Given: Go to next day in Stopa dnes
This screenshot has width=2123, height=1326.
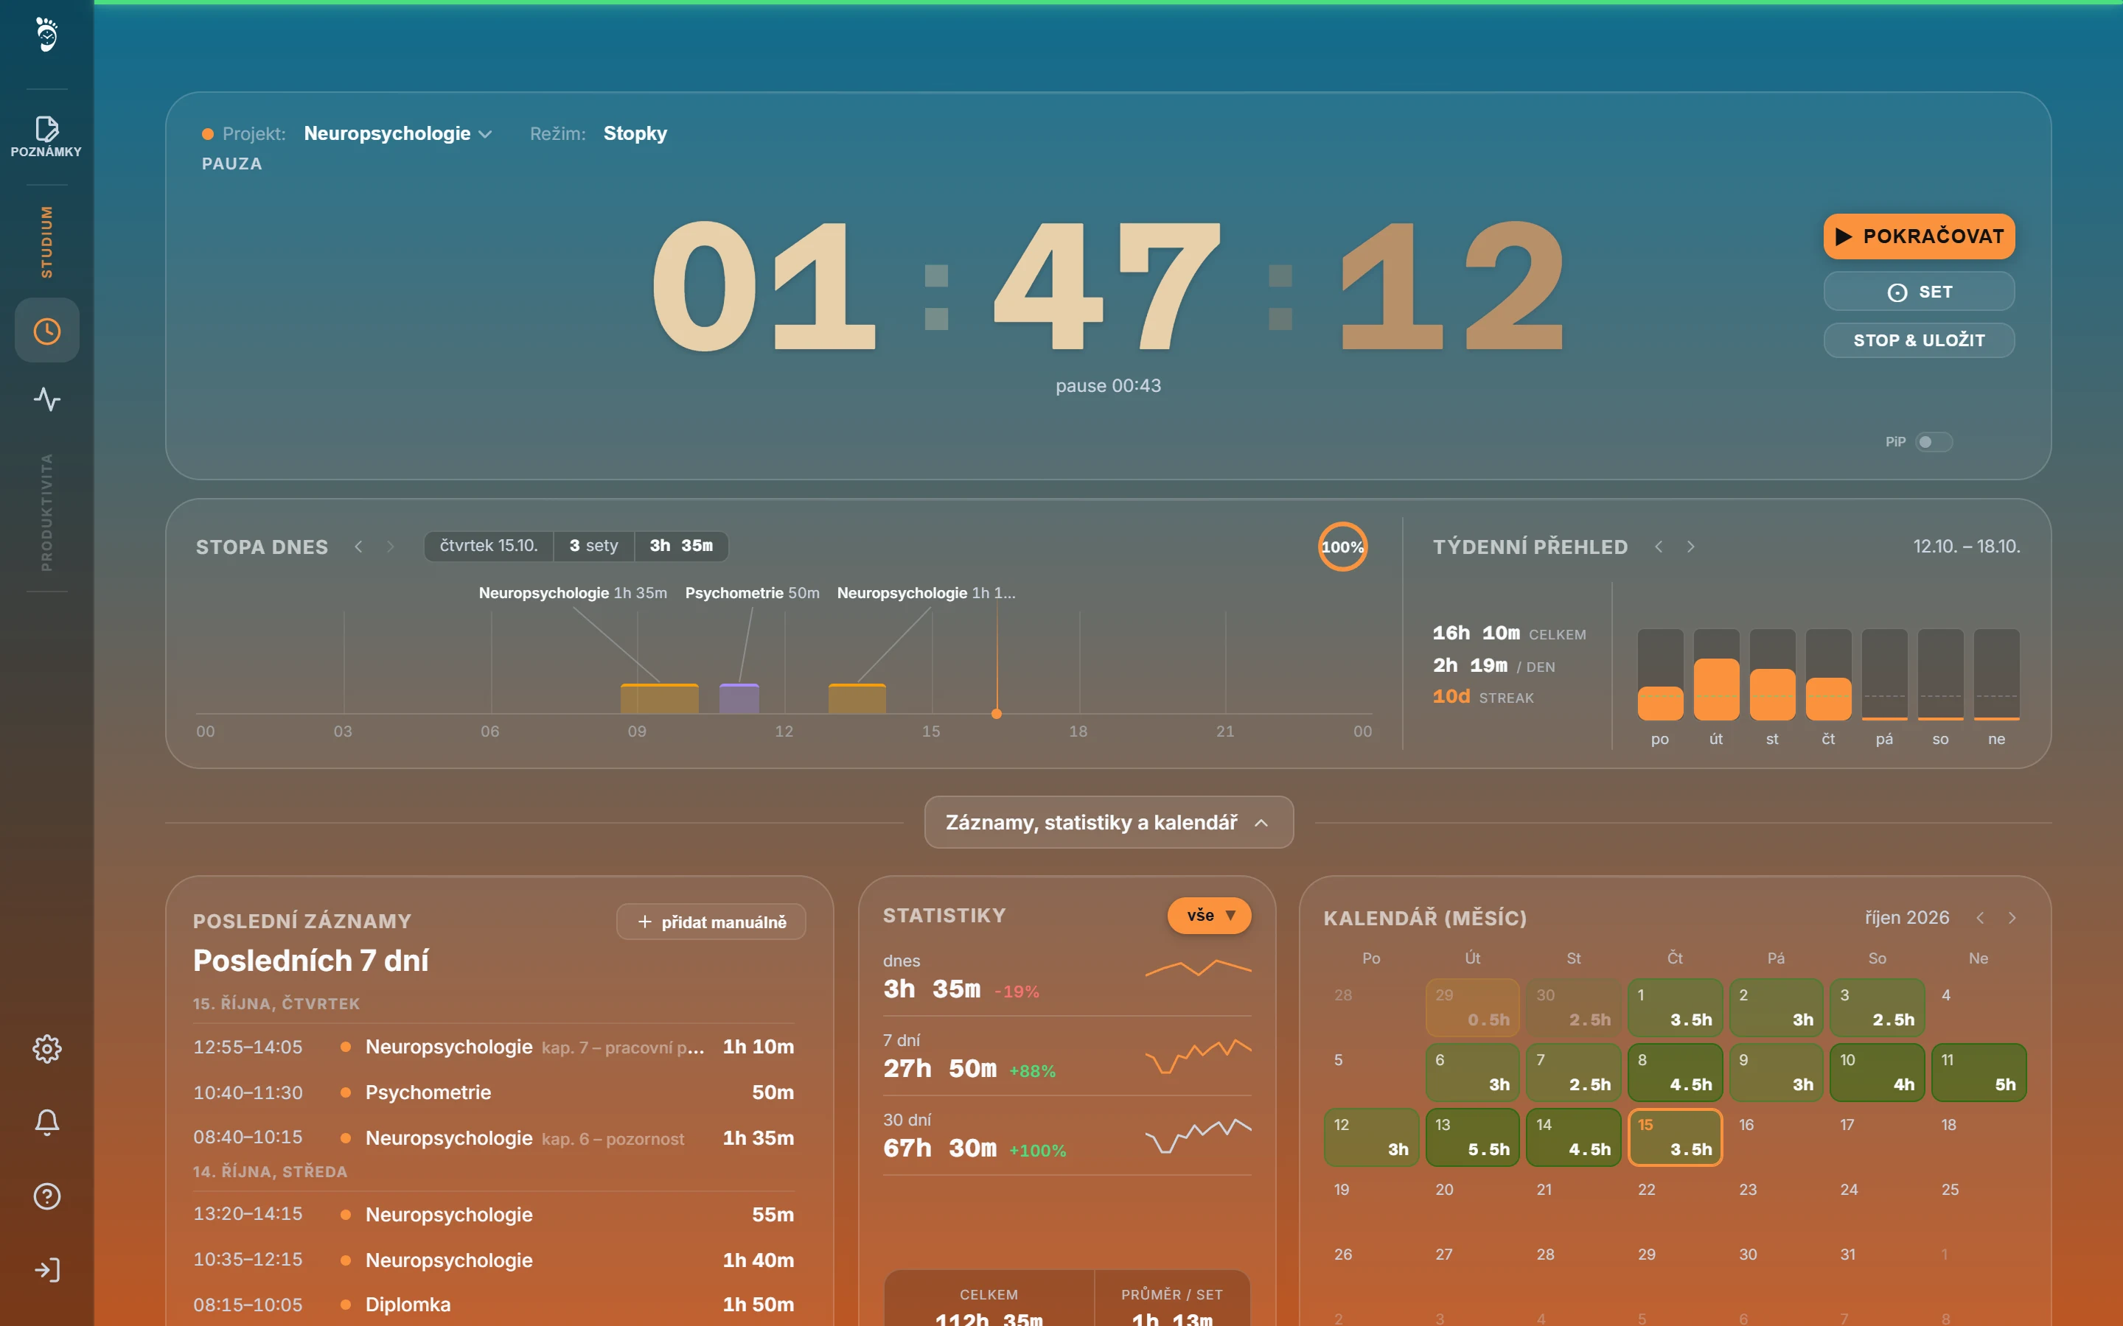Looking at the screenshot, I should pos(391,547).
